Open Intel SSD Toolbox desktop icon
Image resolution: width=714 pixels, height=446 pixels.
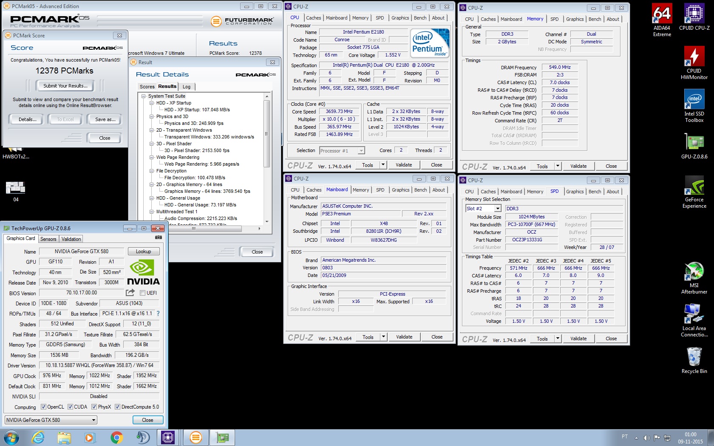click(694, 106)
